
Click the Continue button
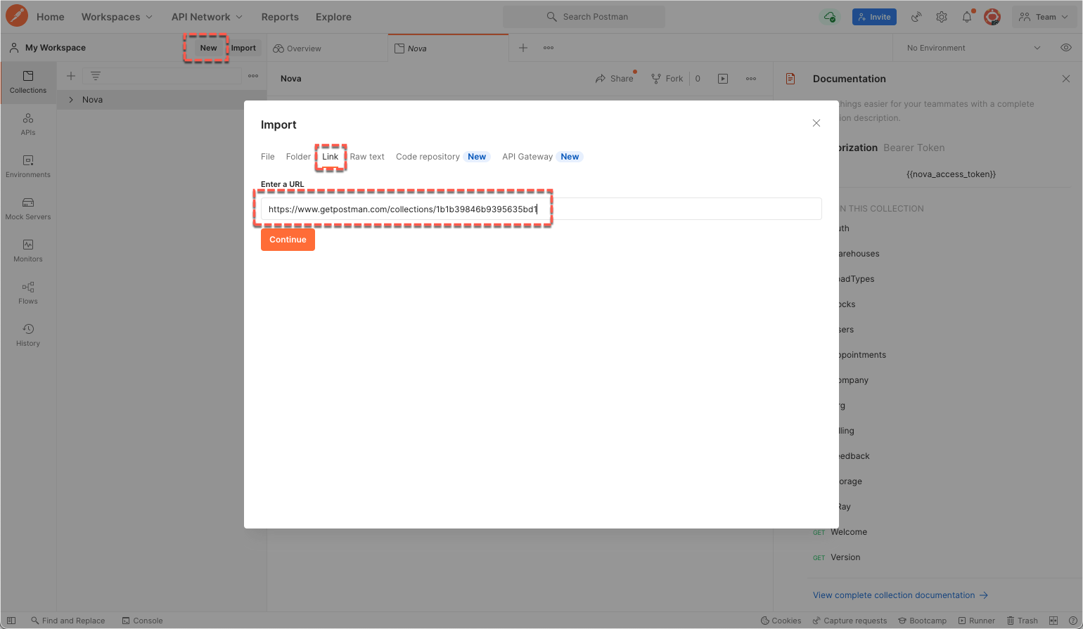click(288, 240)
